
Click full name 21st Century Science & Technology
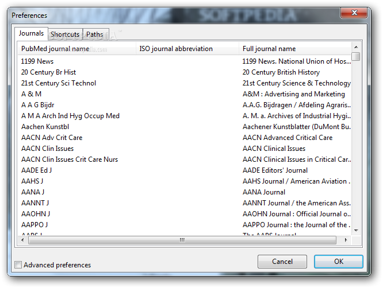pyautogui.click(x=297, y=83)
